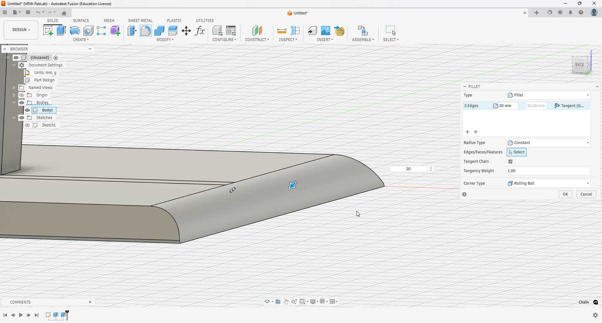Save the design with the disk icon

28,13
